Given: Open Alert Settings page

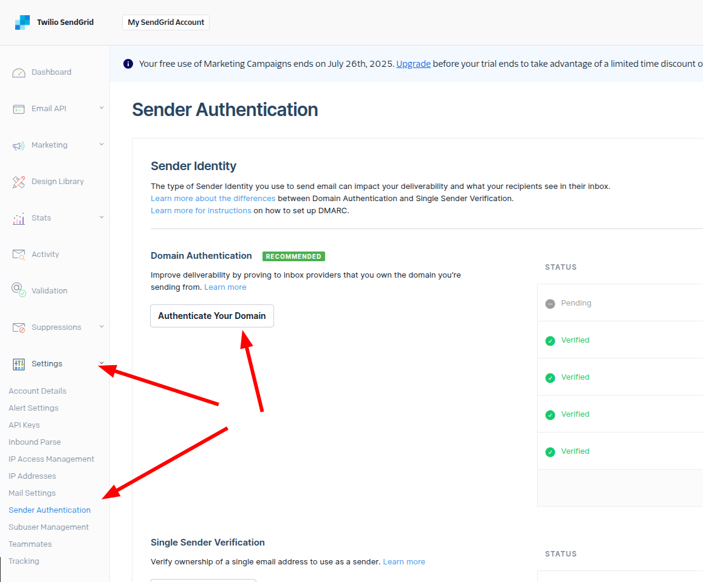Looking at the screenshot, I should pos(33,408).
